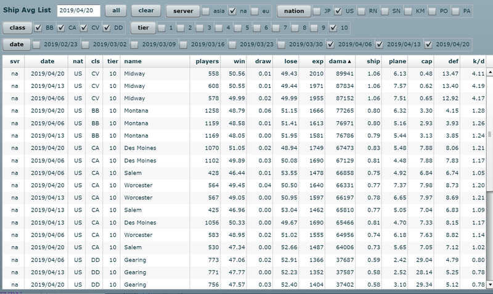Enable the 'asia' server checkbox
This screenshot has height=294, width=493.
pyautogui.click(x=206, y=12)
